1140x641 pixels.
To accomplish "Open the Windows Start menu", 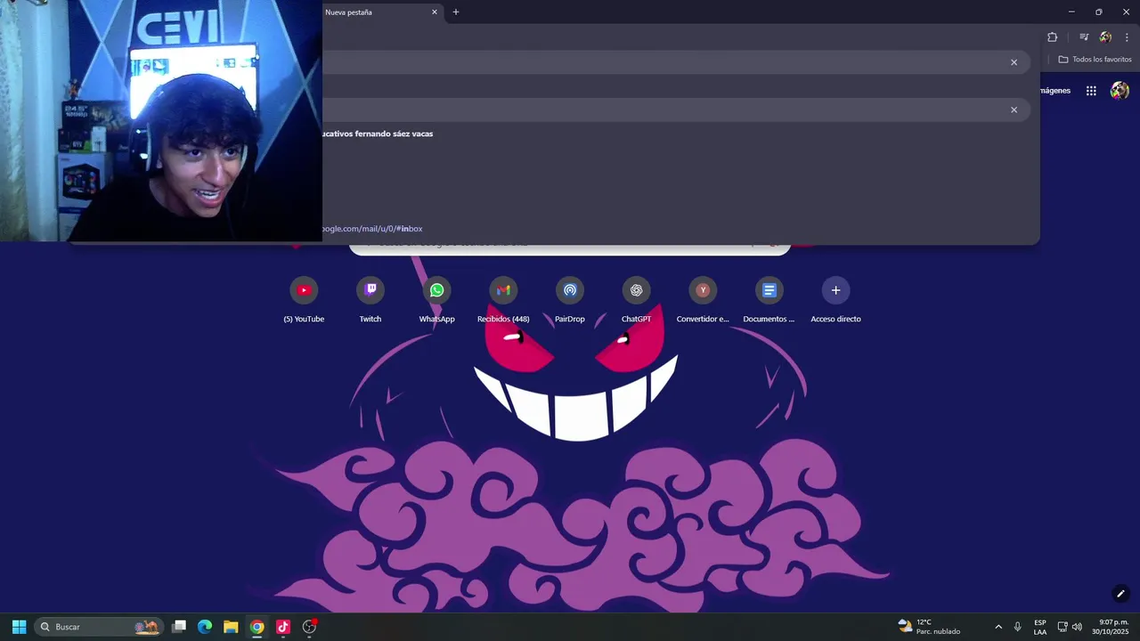I will pos(19,627).
